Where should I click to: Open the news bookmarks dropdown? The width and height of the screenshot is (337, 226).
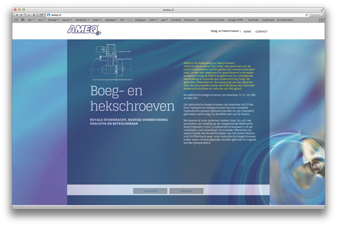coord(97,19)
